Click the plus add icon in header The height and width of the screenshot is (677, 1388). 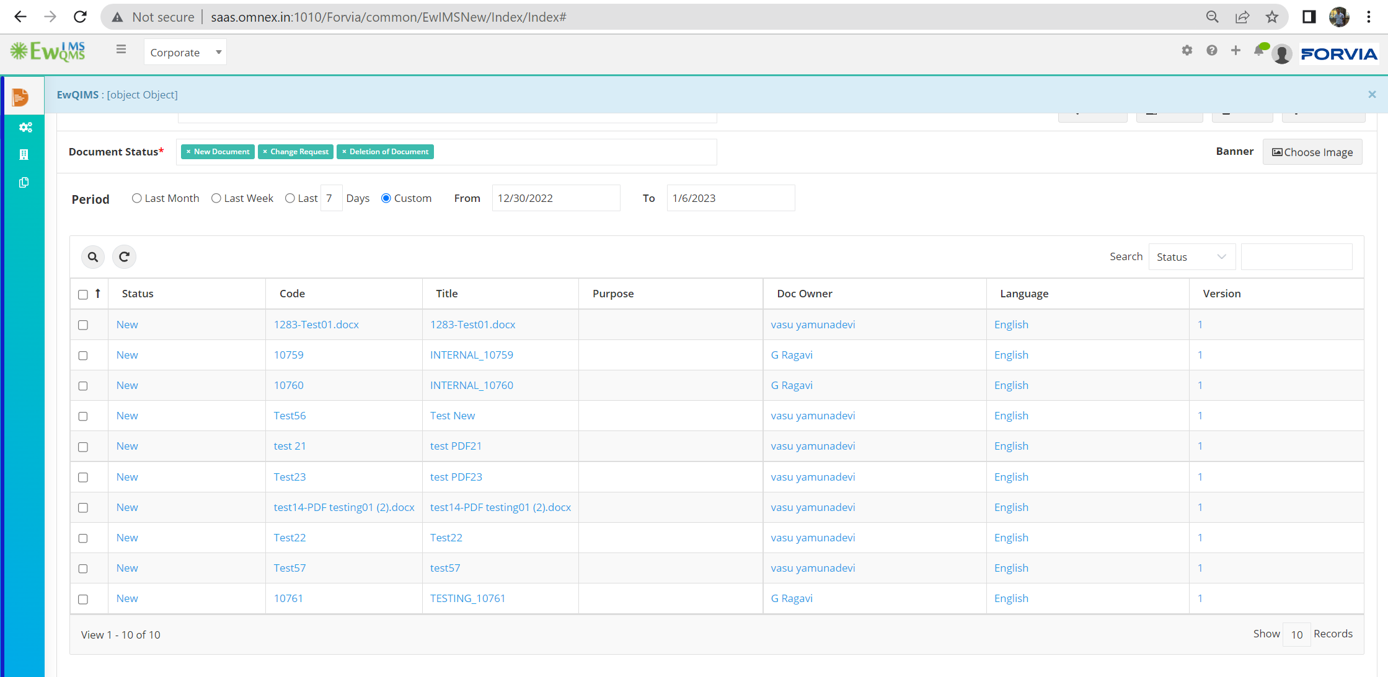click(x=1235, y=50)
